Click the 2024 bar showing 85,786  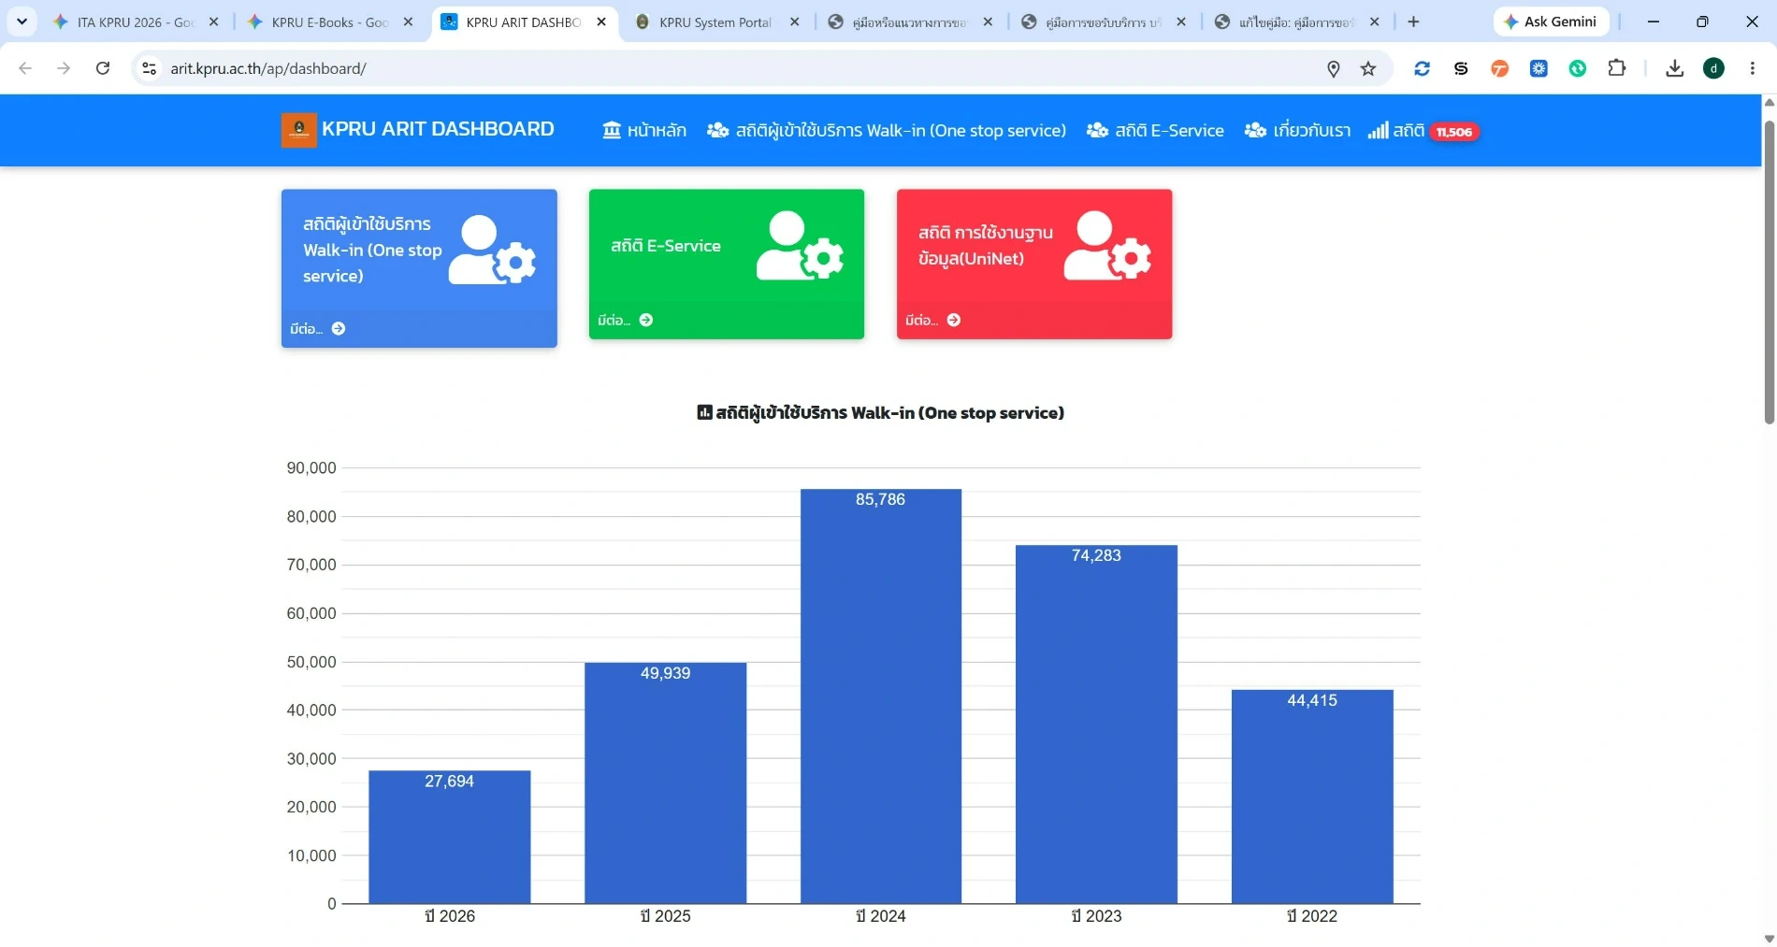tap(880, 696)
